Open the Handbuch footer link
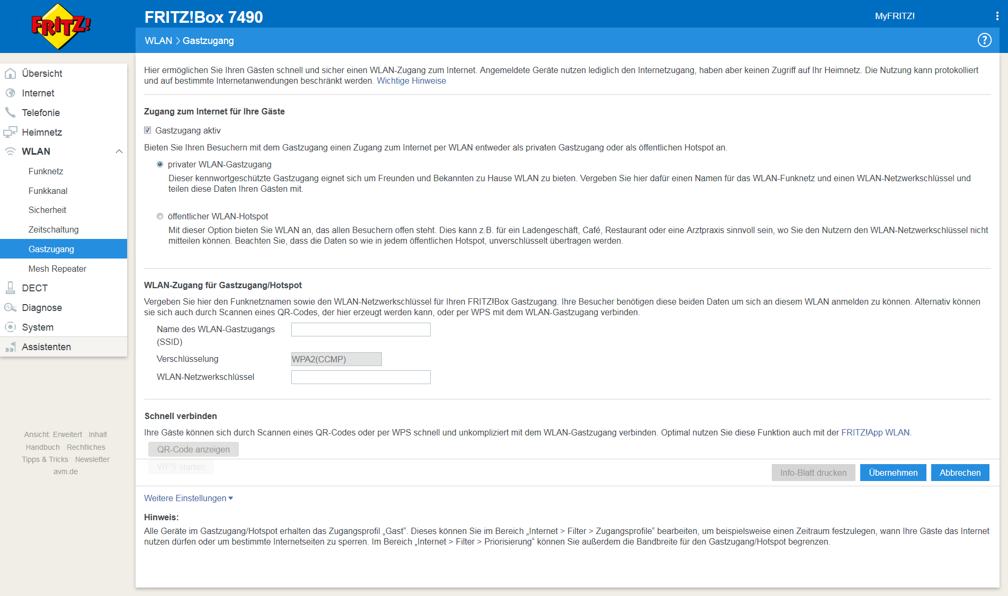Viewport: 1008px width, 596px height. click(43, 447)
